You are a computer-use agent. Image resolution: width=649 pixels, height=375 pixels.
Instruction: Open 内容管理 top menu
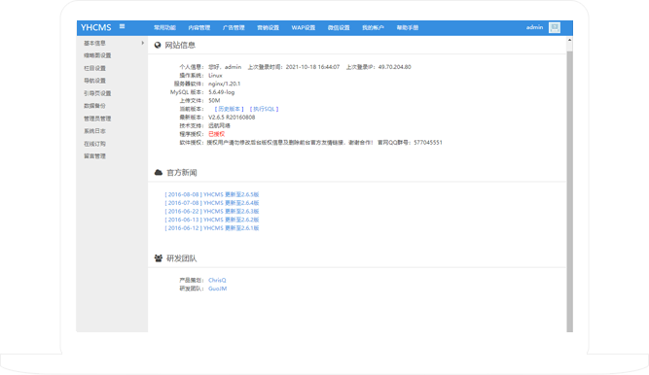click(x=199, y=28)
